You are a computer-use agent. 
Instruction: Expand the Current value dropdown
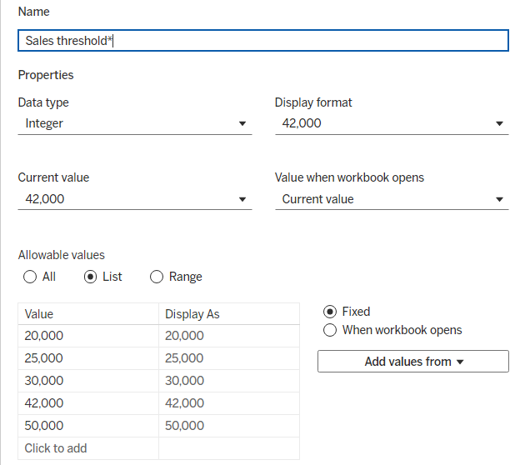click(134, 199)
